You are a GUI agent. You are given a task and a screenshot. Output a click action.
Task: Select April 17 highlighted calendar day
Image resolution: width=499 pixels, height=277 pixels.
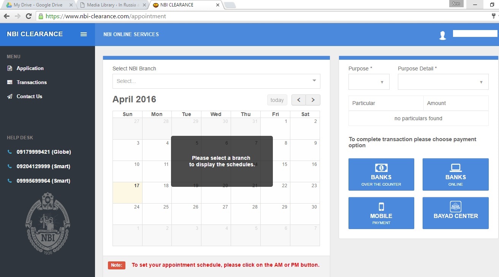(127, 193)
